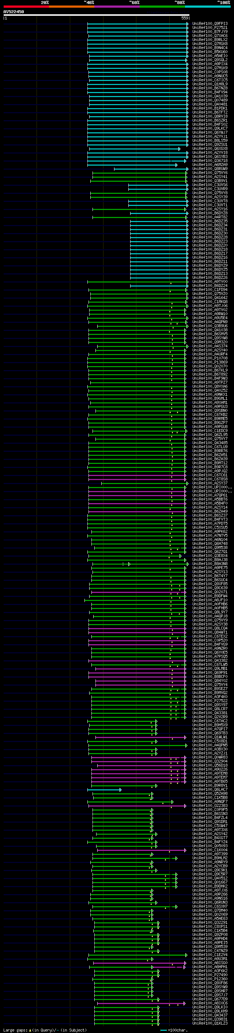The width and height of the screenshot is (234, 1033).
Task: Click the purple ~60% identity legend segment
Action: [x=117, y=7]
